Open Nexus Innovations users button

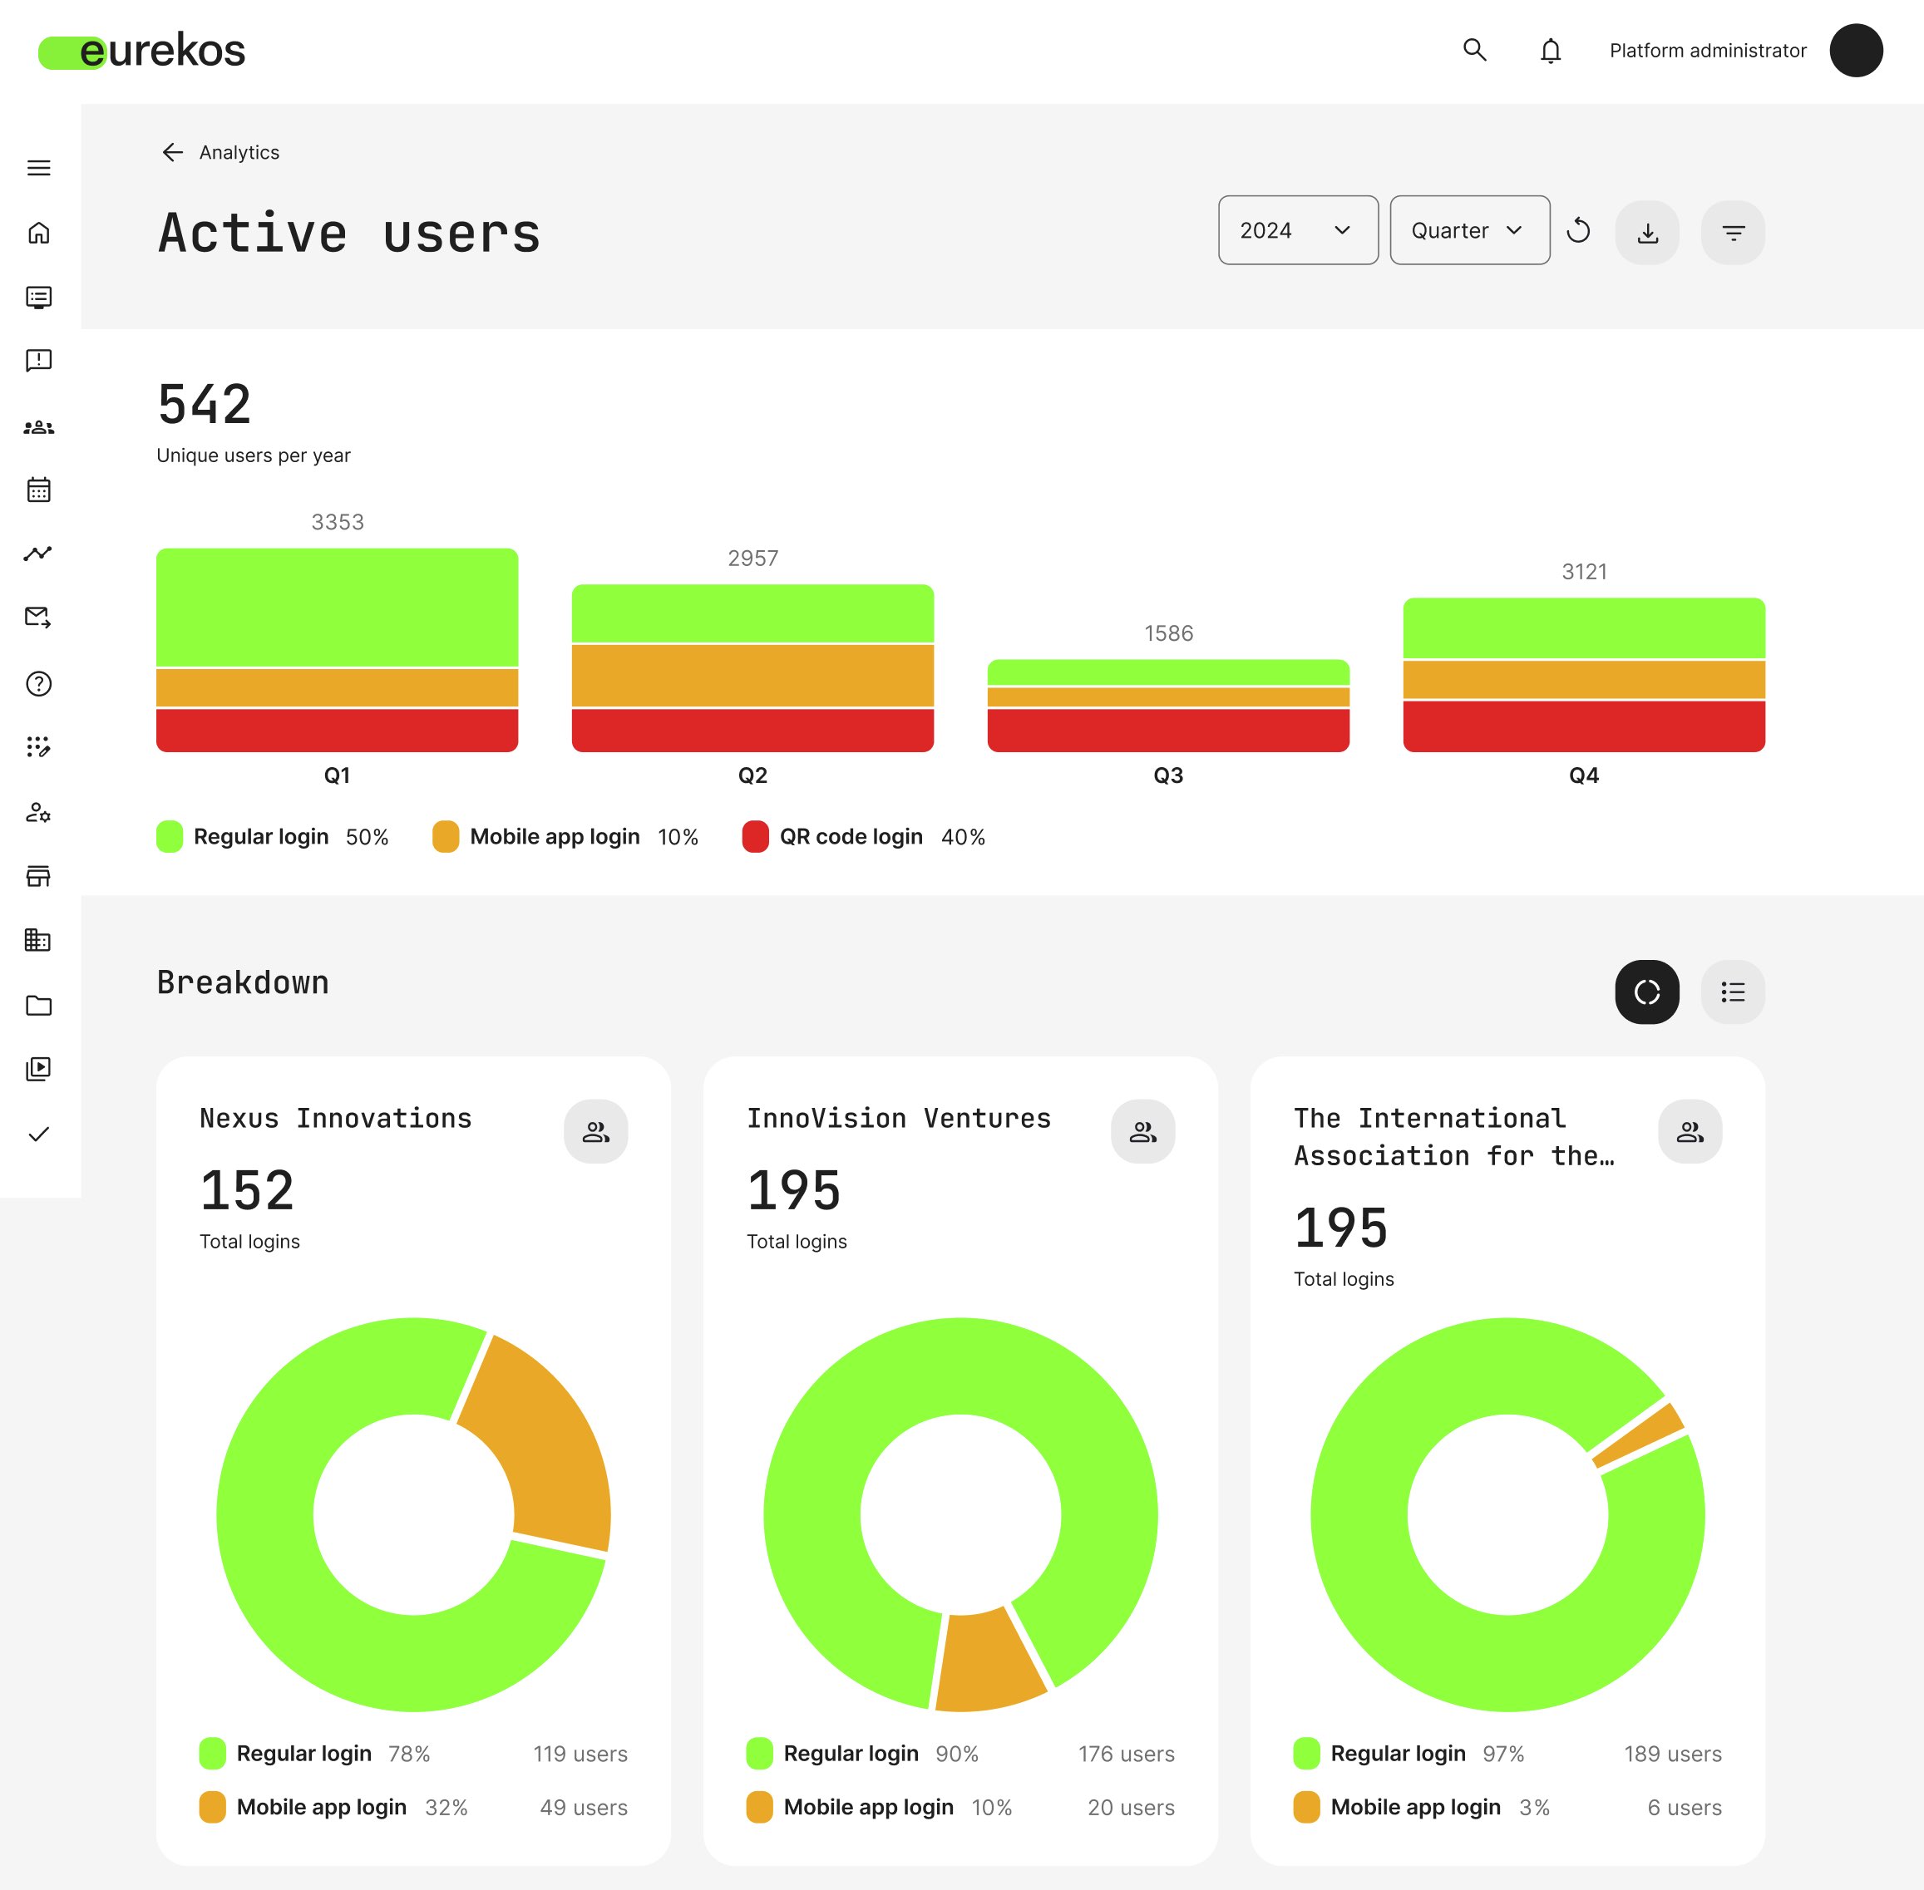[x=595, y=1132]
